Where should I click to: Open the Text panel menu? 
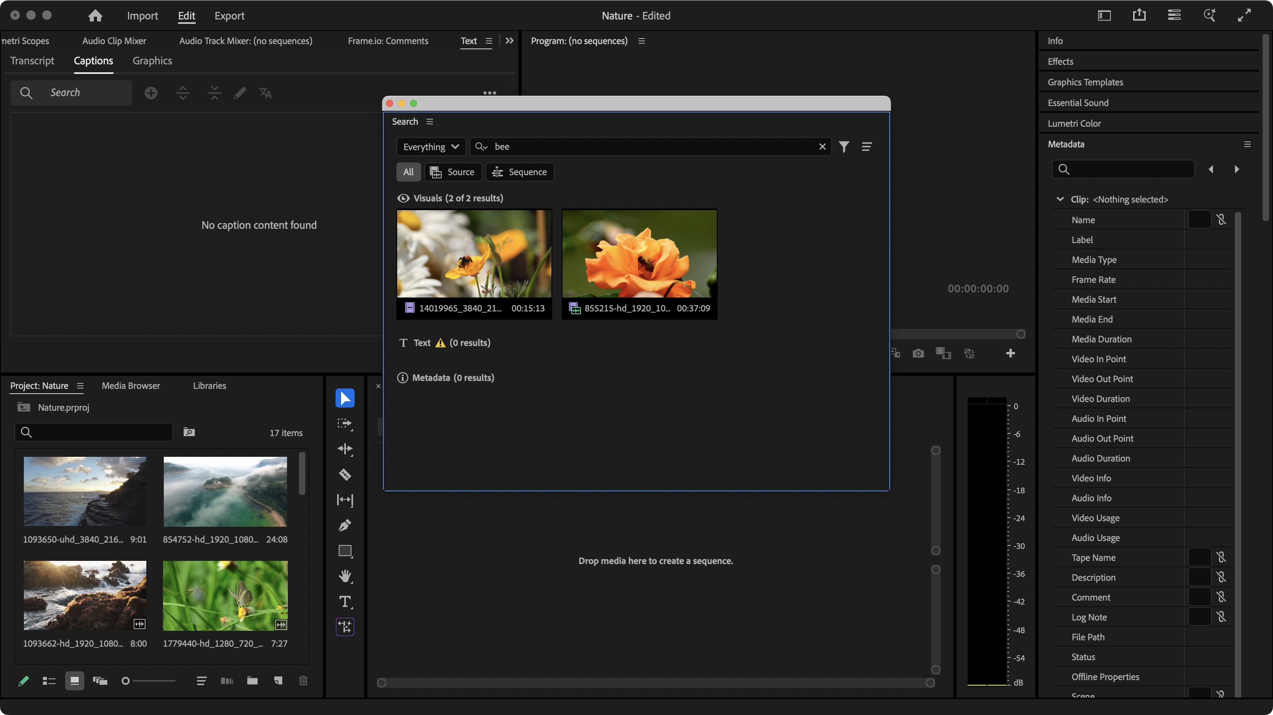(x=489, y=41)
